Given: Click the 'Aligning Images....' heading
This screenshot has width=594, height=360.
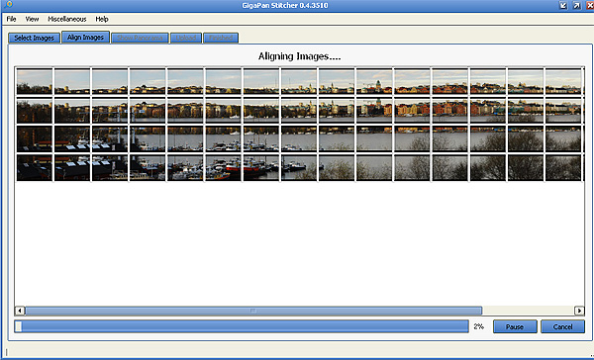Looking at the screenshot, I should pyautogui.click(x=299, y=56).
